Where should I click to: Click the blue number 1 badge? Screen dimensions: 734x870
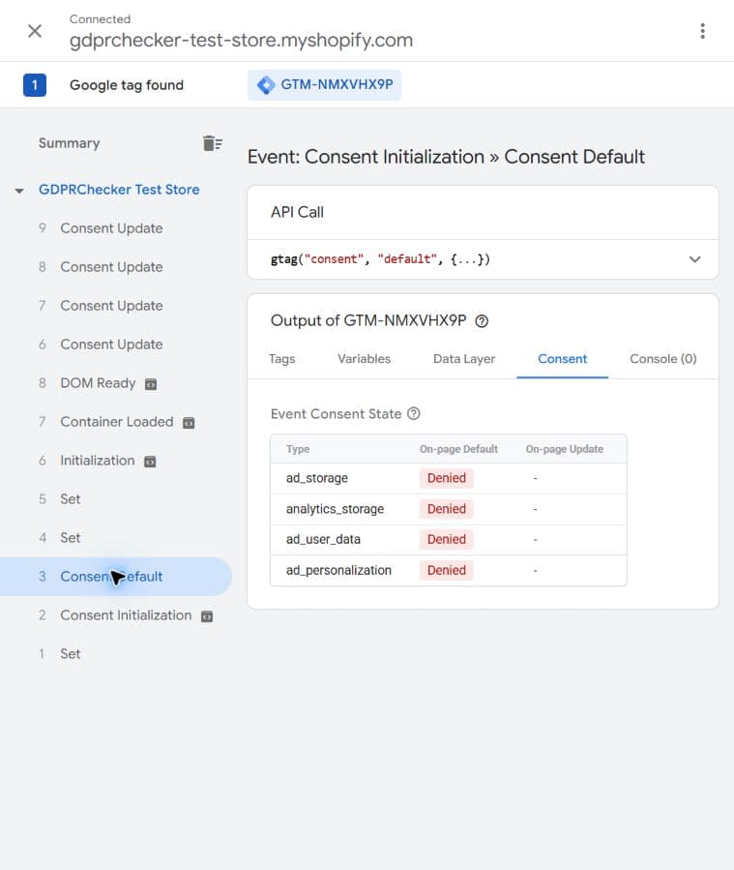tap(35, 85)
